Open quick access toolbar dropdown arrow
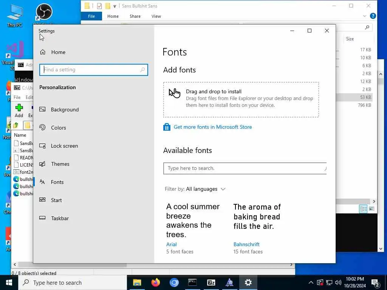 [115, 6]
